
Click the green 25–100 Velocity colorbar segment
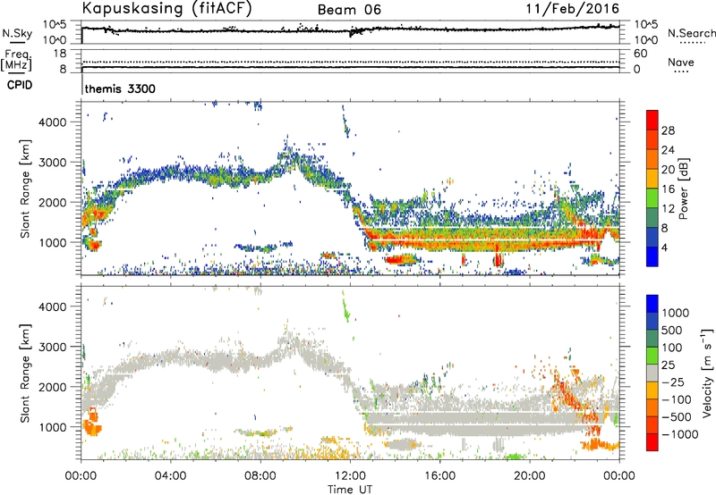pos(652,356)
